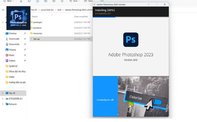Expand the Network tree node
The image size is (197, 122).
click(x=3, y=104)
